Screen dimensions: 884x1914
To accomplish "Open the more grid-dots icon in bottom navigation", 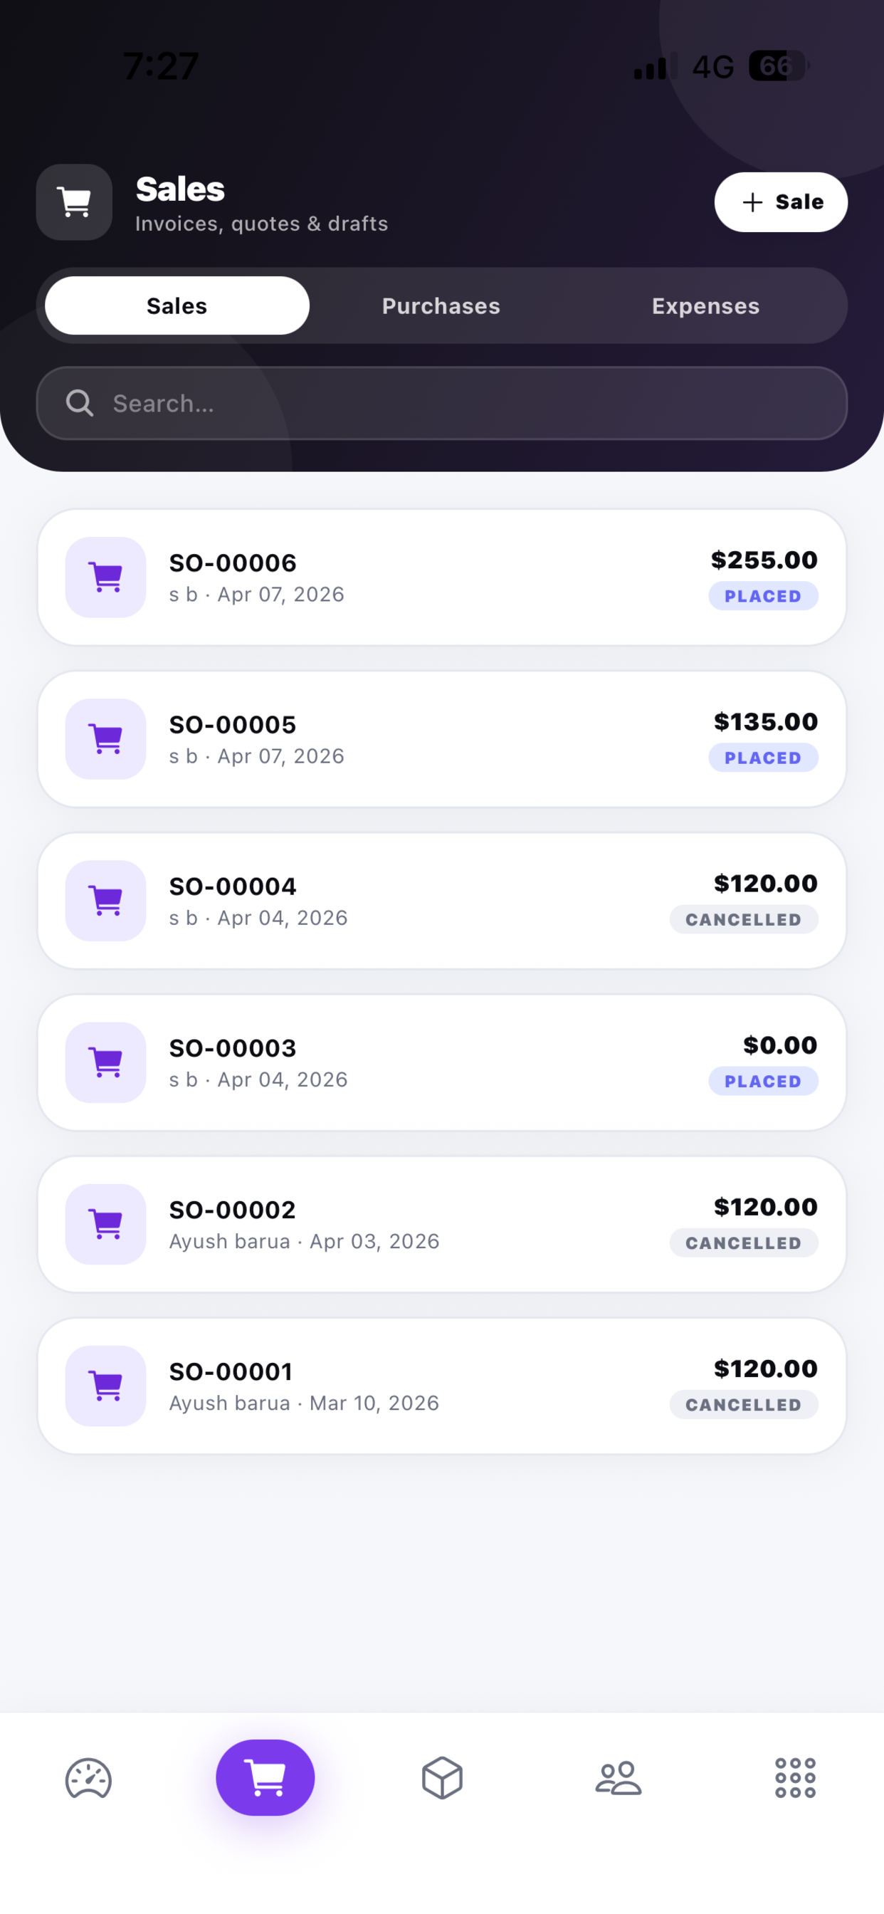I will tap(795, 1778).
